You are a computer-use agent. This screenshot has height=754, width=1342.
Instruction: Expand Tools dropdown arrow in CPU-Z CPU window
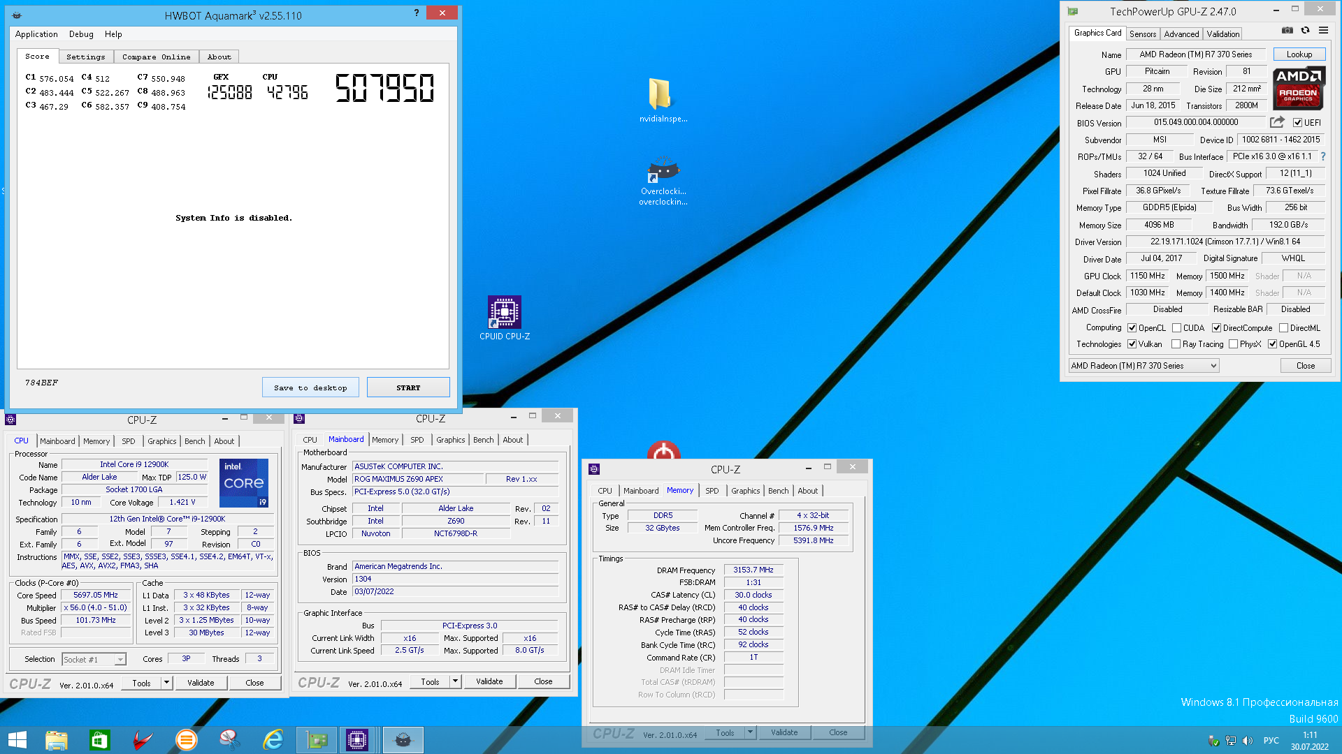[166, 683]
